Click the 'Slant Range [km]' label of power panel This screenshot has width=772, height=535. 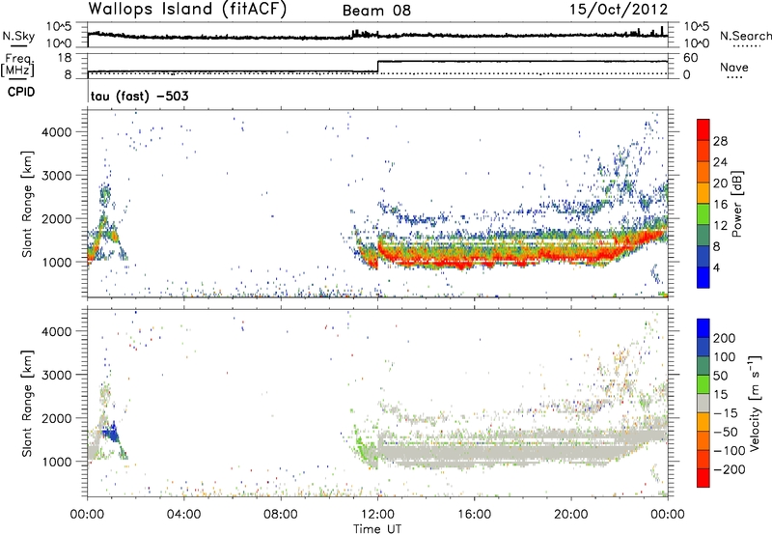pos(27,204)
